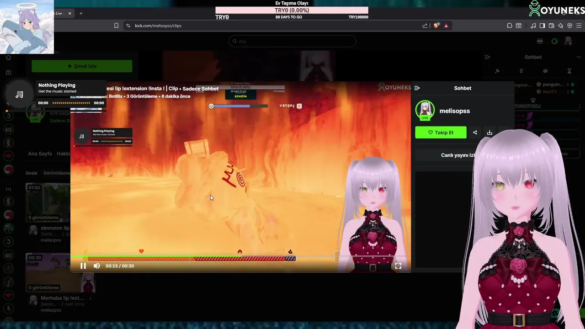Open Brave VPN shield icon

(x=569, y=26)
